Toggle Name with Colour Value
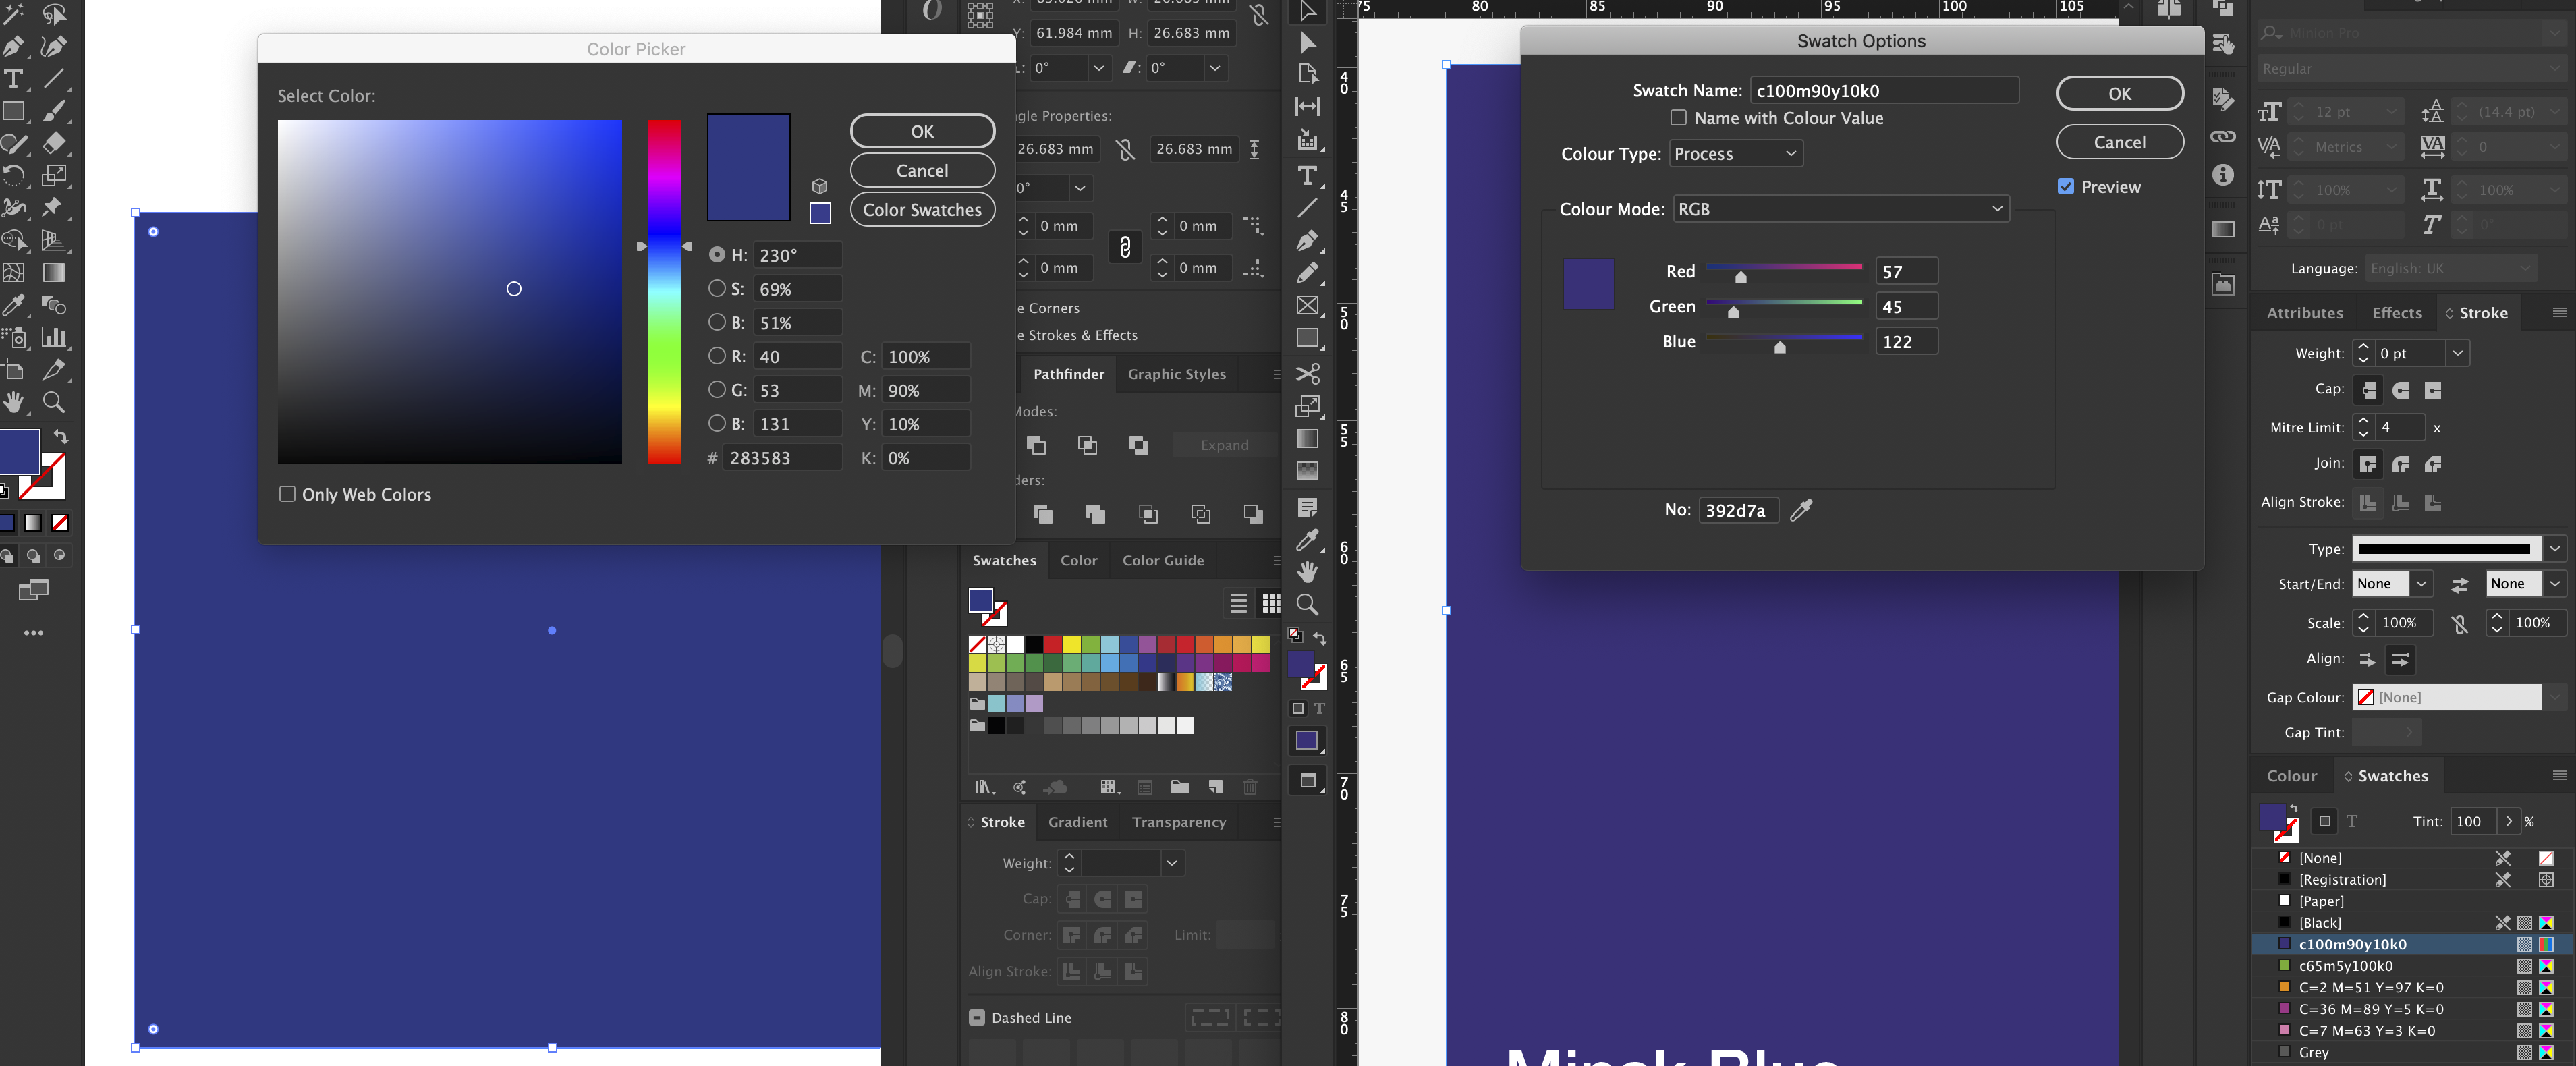Image resolution: width=2576 pixels, height=1066 pixels. (1678, 118)
